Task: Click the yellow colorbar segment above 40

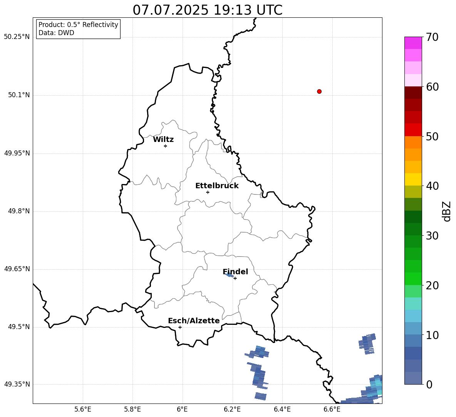Action: [x=413, y=179]
